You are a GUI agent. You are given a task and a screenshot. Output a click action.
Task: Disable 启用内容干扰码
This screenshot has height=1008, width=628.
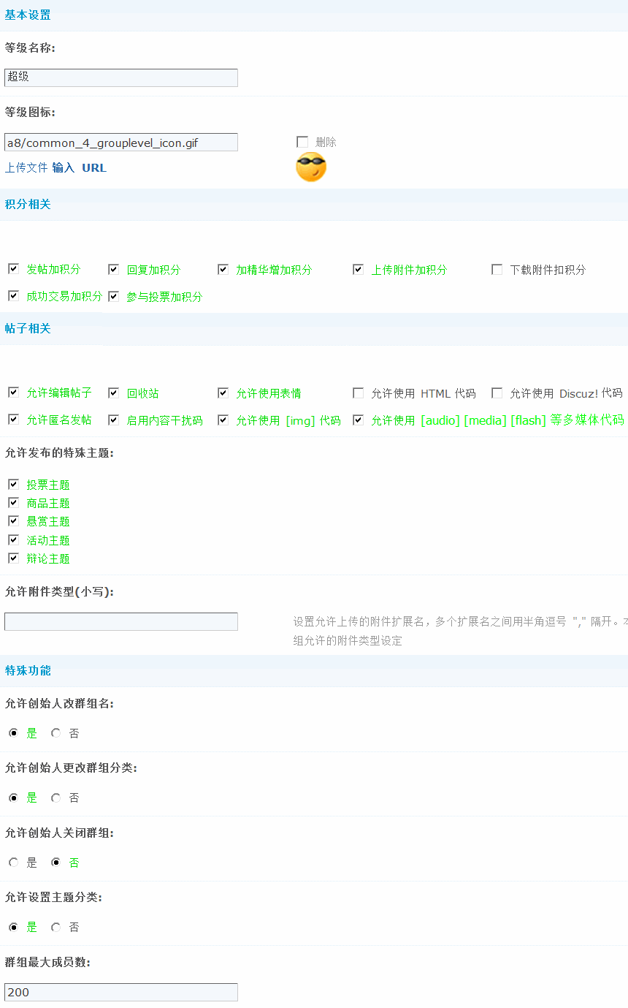[x=113, y=420]
